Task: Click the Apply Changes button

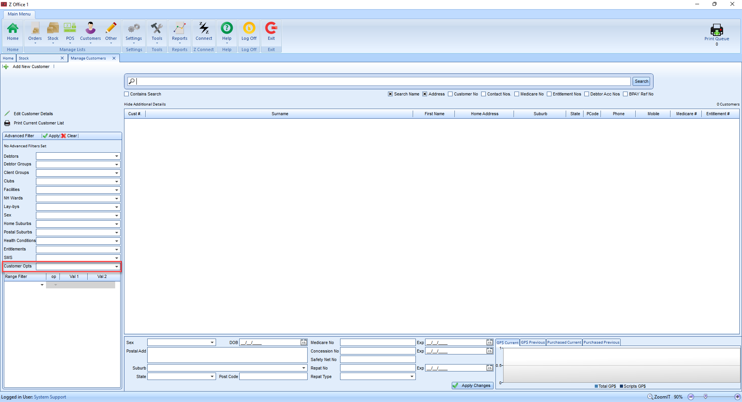Action: coord(473,385)
